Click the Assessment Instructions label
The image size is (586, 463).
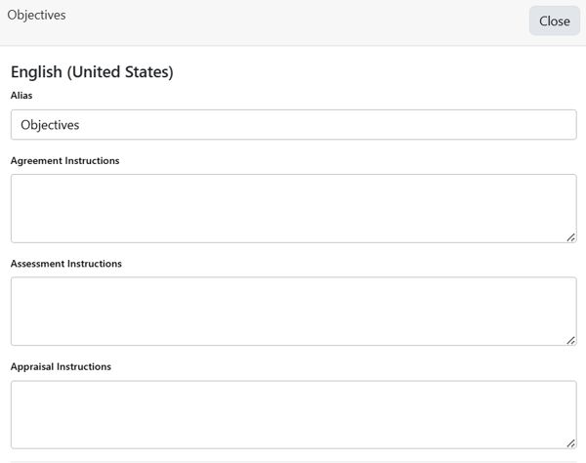tap(65, 264)
